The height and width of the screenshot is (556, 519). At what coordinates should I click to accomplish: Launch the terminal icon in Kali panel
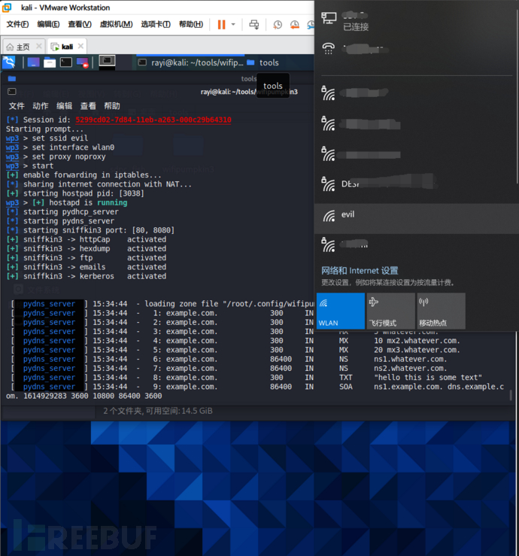66,62
